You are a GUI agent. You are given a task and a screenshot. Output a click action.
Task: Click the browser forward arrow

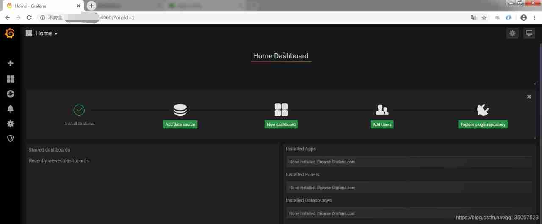(x=18, y=17)
